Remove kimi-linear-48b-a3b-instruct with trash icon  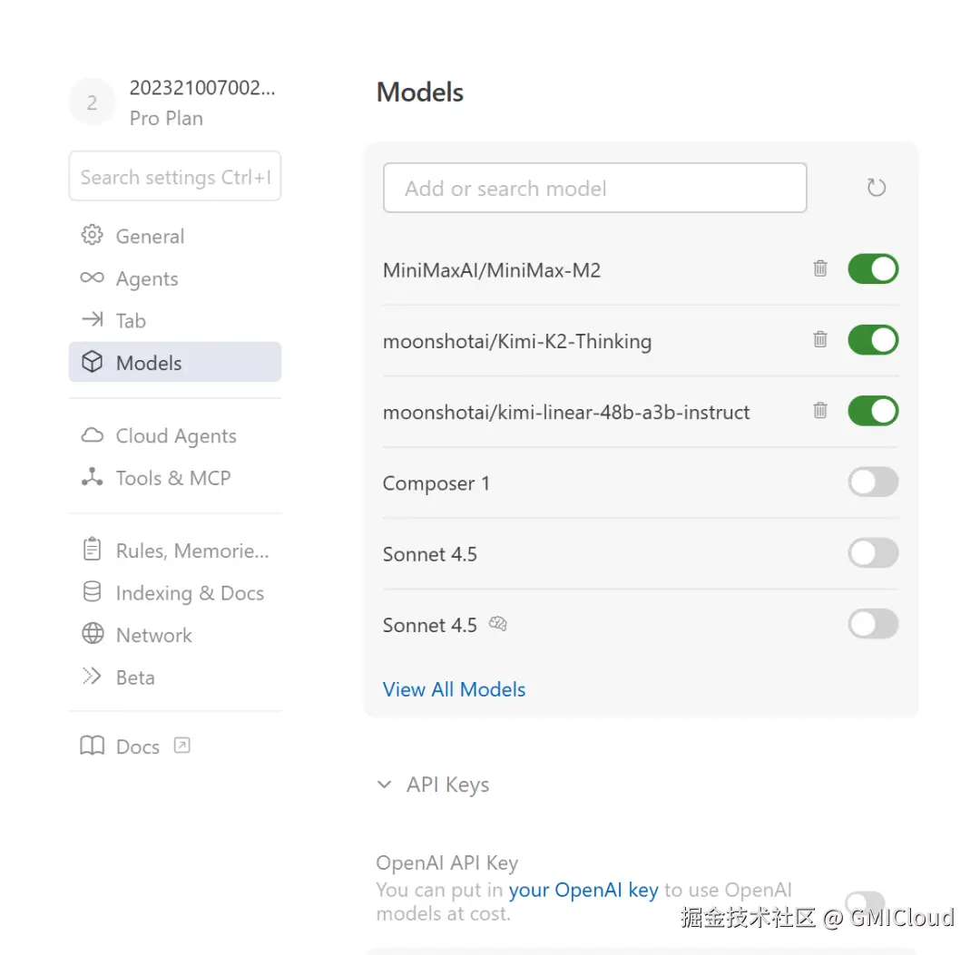pos(820,410)
